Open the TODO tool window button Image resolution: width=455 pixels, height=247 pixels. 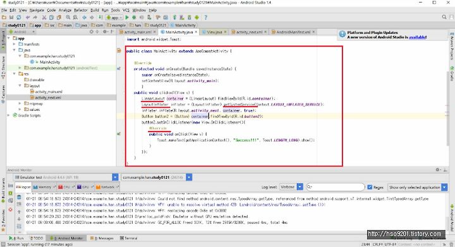[x=37, y=238]
